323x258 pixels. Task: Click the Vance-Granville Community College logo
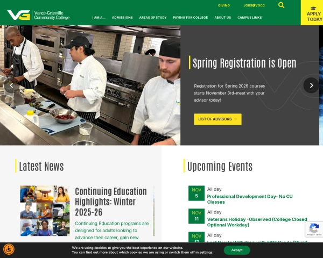tap(38, 15)
